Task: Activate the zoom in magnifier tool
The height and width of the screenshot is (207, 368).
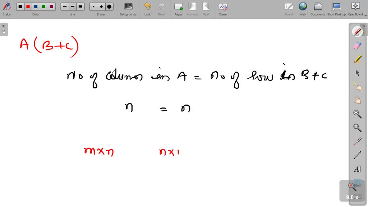Action: click(x=357, y=114)
